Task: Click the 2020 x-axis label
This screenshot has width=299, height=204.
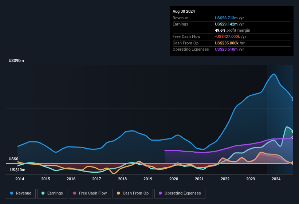Action: click(x=174, y=179)
